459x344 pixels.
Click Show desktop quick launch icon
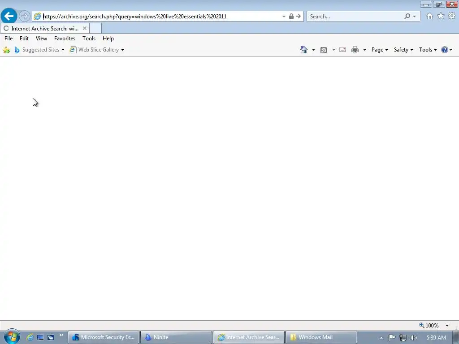[40, 338]
